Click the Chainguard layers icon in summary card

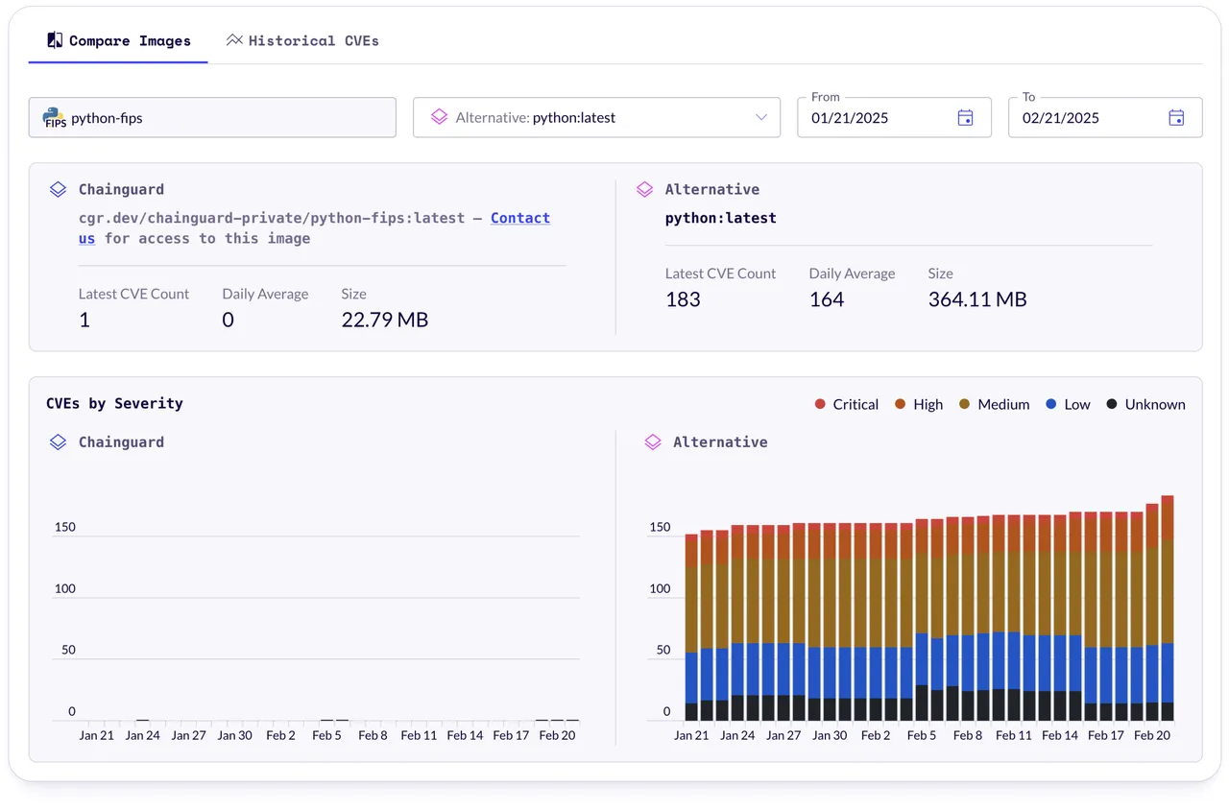[x=58, y=190]
